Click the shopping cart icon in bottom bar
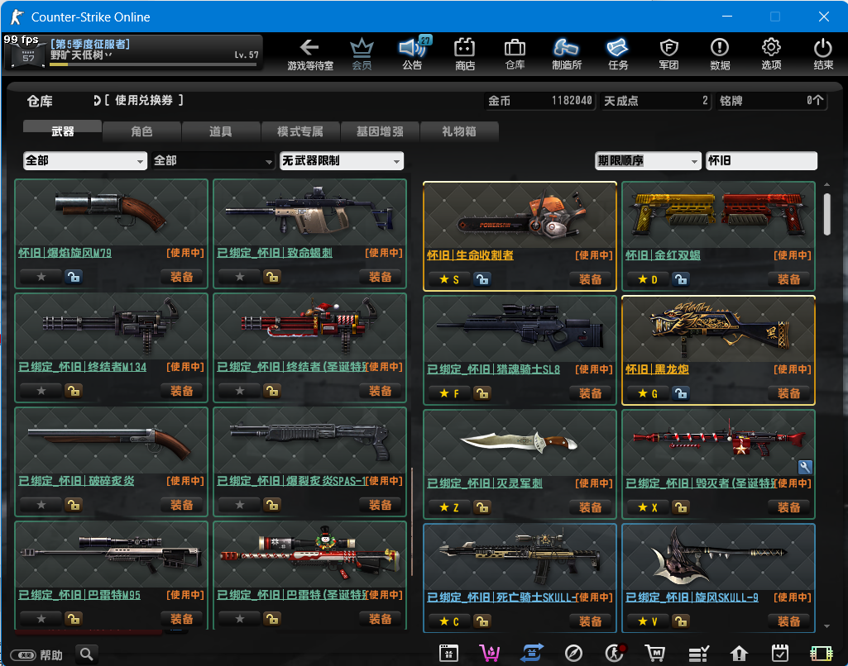The height and width of the screenshot is (666, 848). pos(655,654)
